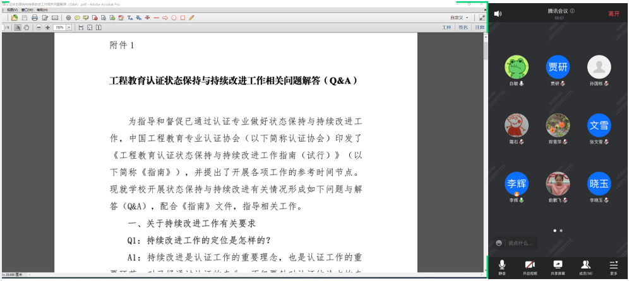
Task: Select the red arrow drawing tool
Action: (x=165, y=18)
